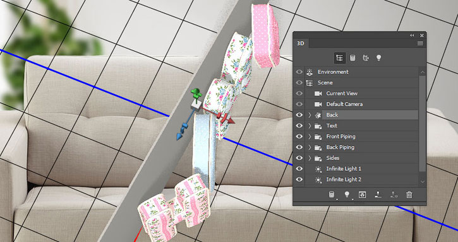Delete the selected 3D object with trash
Viewport: 458px width, 242px height.
pos(409,195)
